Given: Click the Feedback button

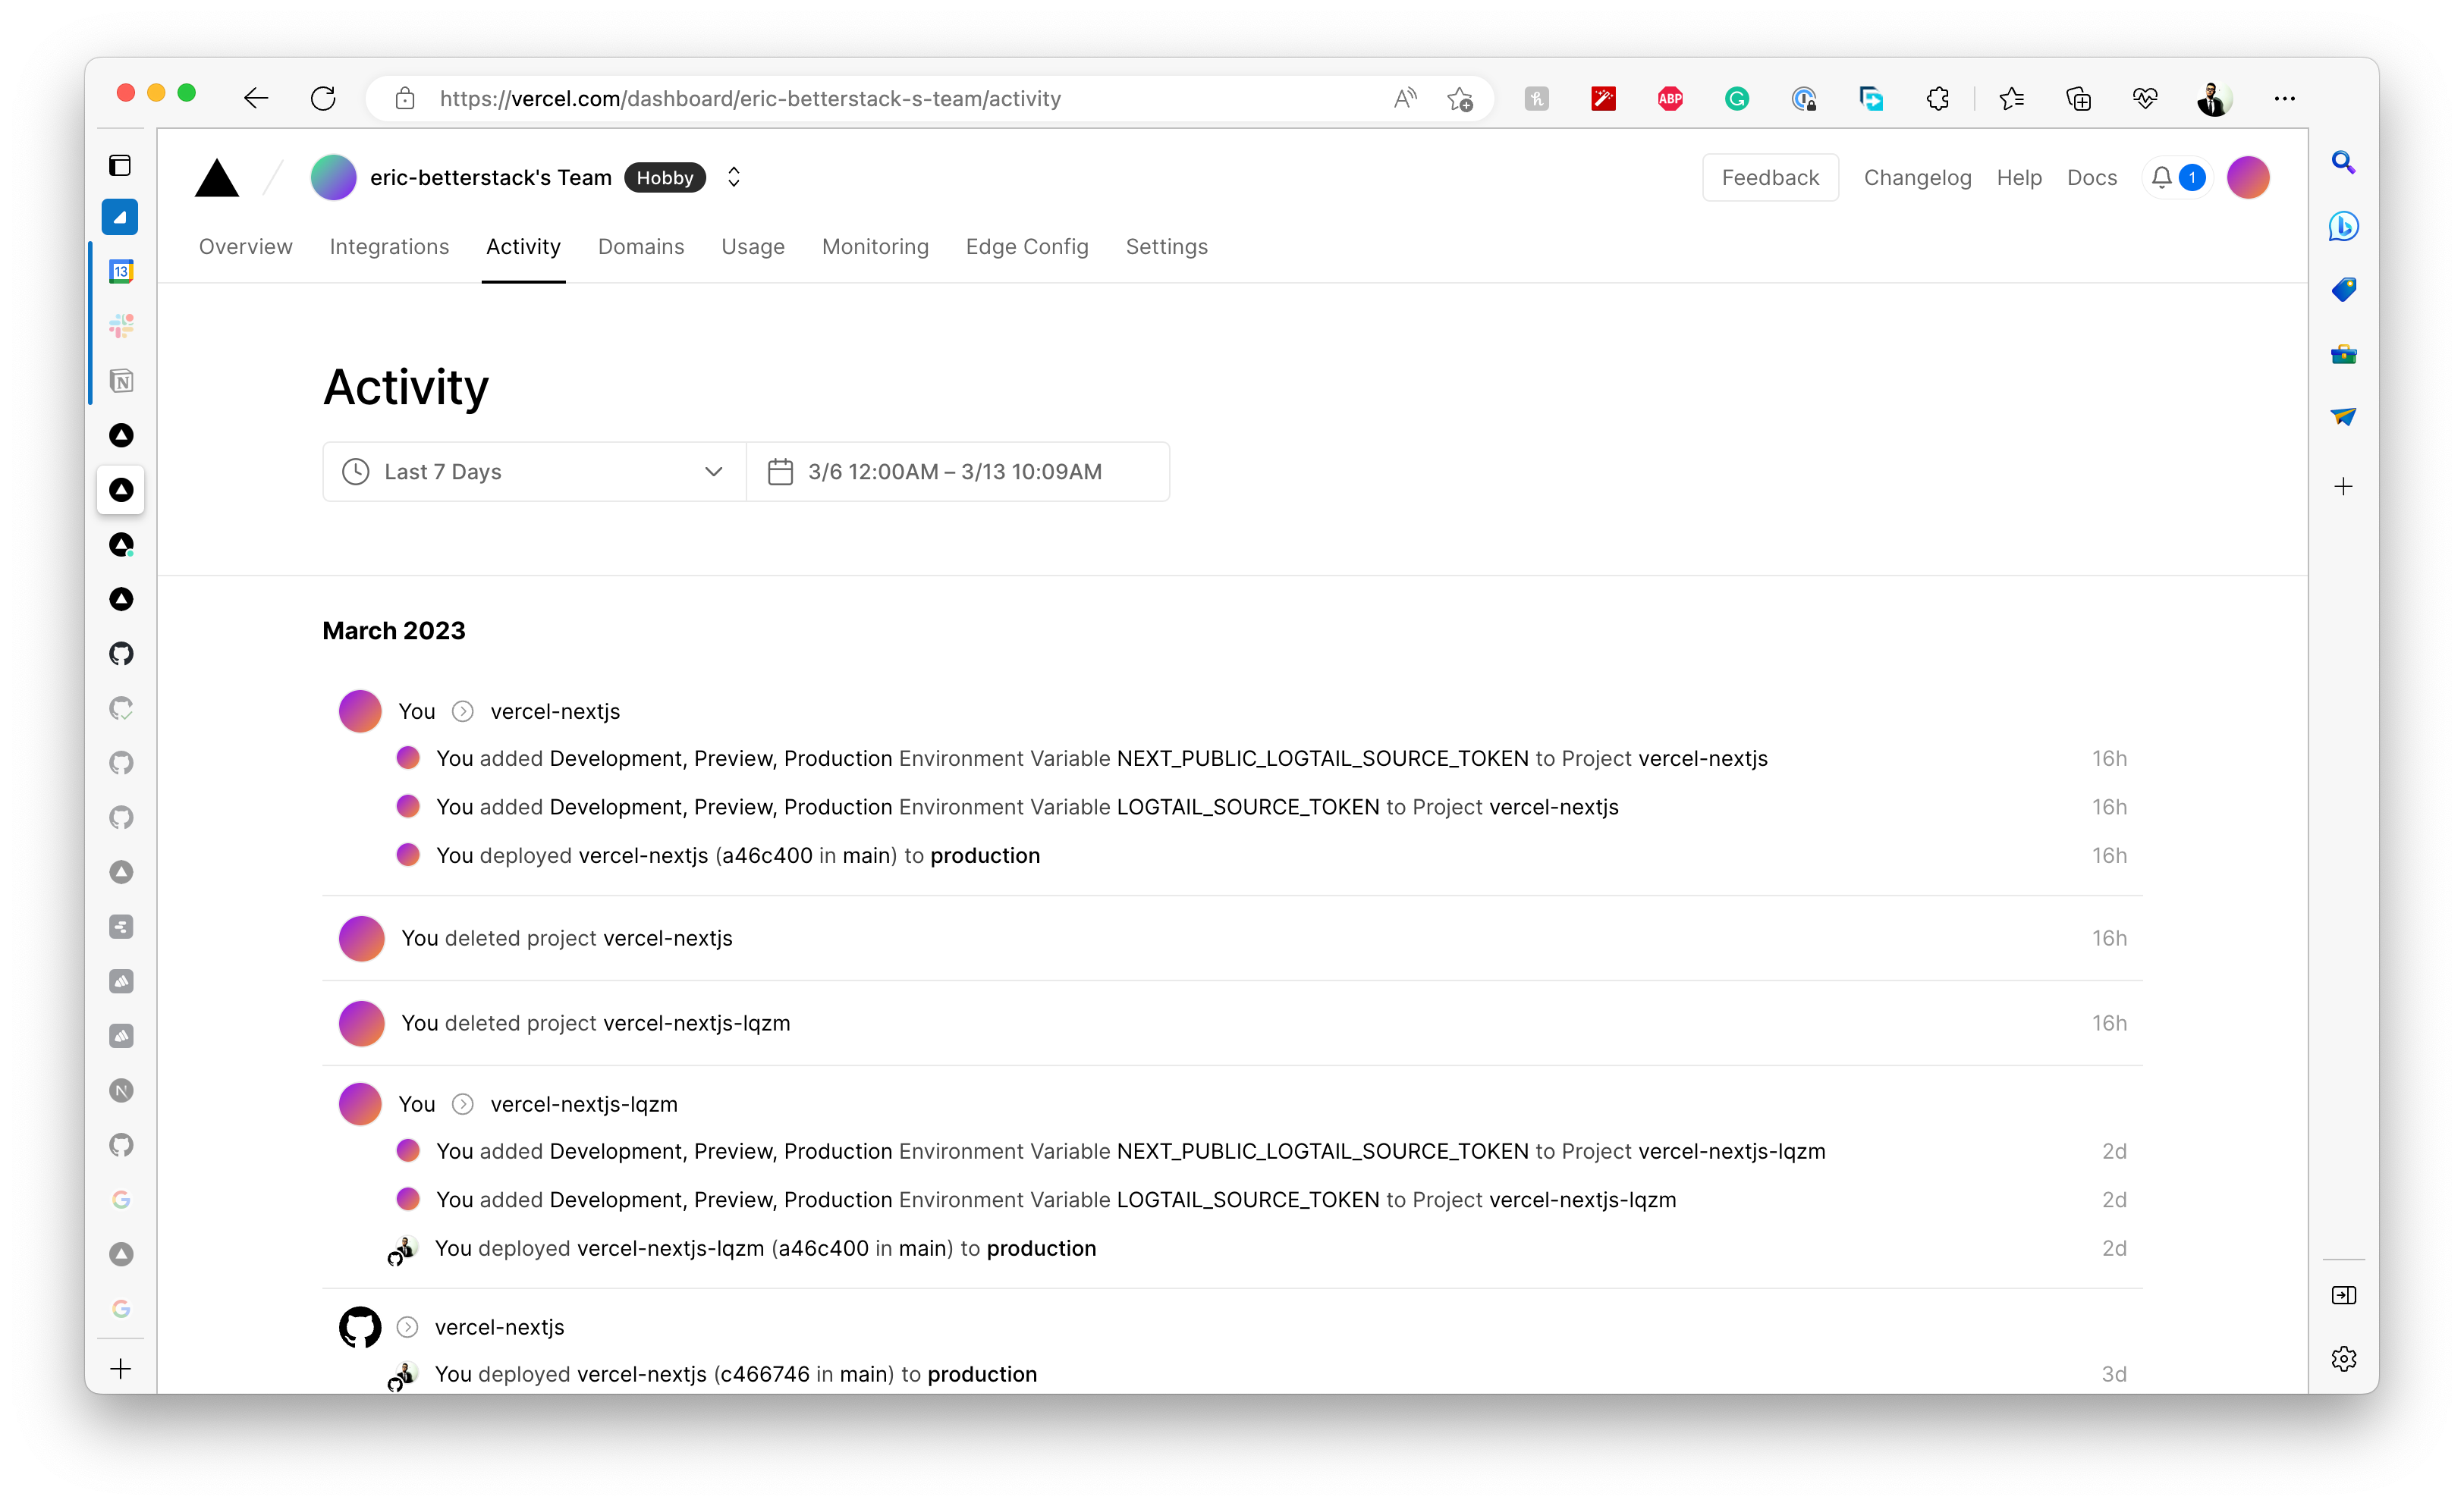Looking at the screenshot, I should [x=1769, y=178].
